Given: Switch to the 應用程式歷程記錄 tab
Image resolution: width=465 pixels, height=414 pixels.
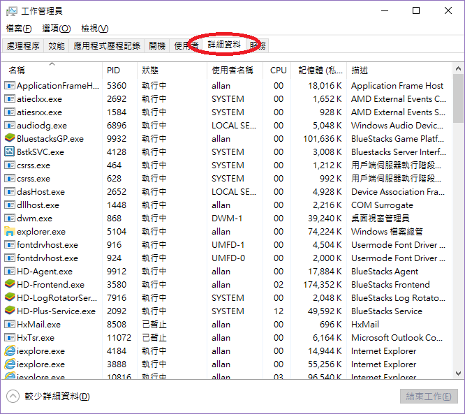Looking at the screenshot, I should pos(107,45).
